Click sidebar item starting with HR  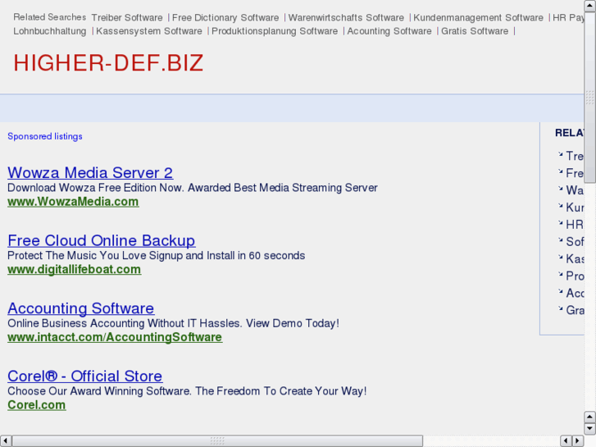(575, 225)
